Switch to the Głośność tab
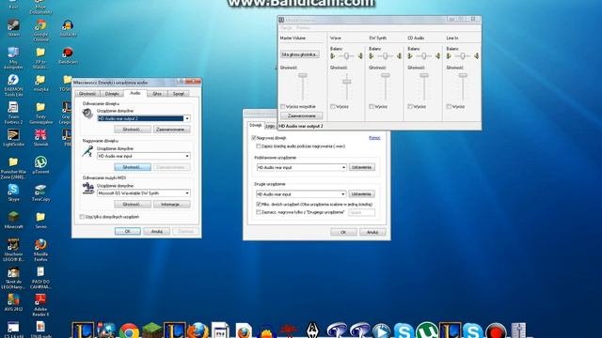 point(87,94)
